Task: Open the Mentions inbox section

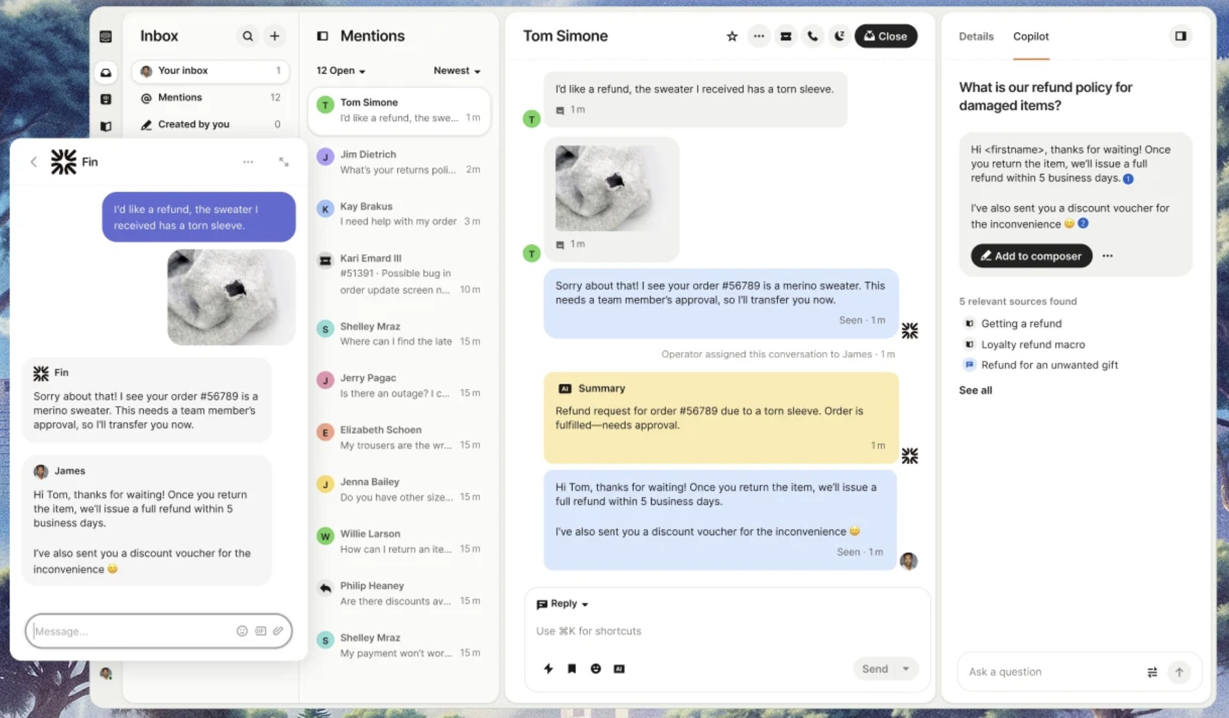Action: [179, 97]
